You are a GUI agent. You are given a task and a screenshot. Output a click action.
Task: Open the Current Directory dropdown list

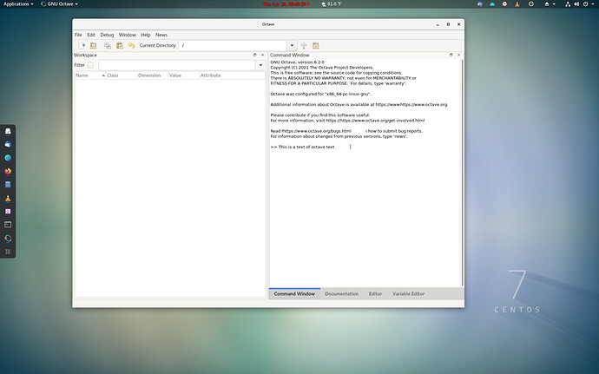coord(292,45)
